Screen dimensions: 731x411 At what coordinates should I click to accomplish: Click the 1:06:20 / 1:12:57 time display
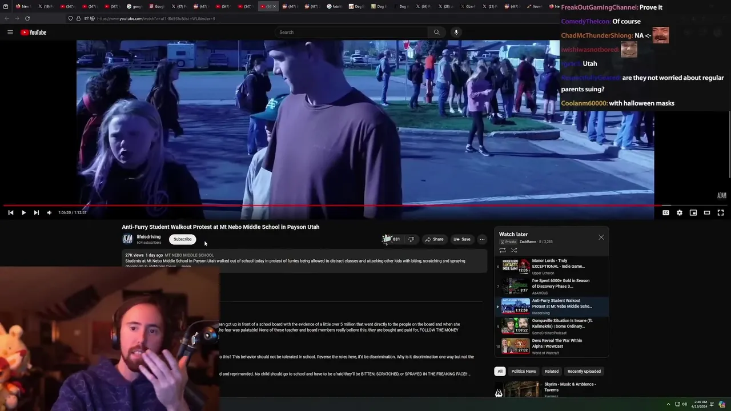(73, 212)
